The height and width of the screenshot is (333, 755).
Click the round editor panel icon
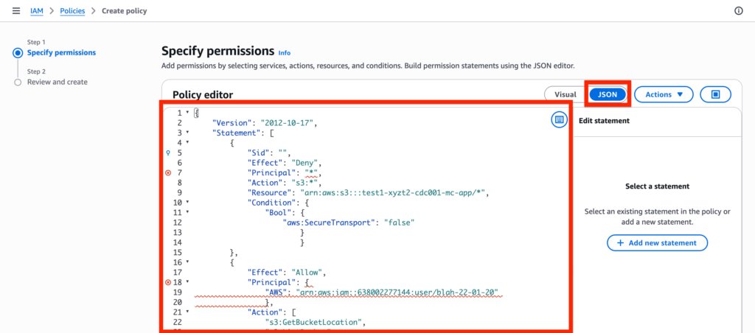pos(559,119)
